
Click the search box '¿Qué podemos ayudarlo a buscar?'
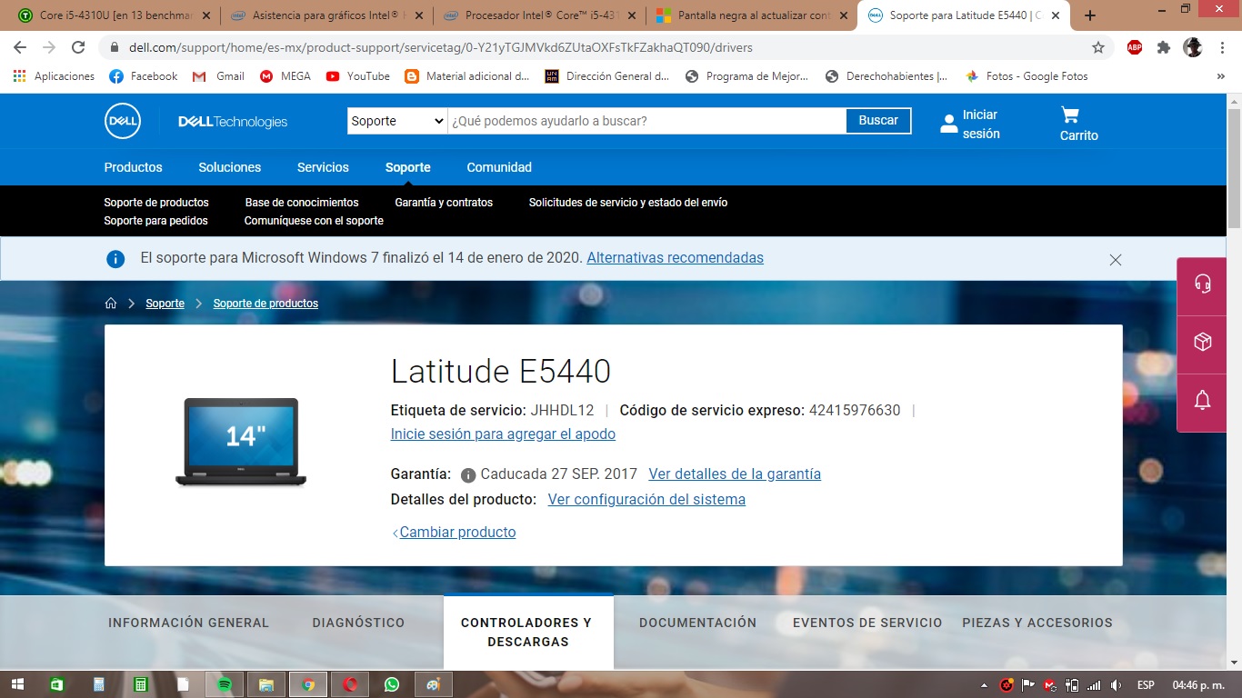pos(646,121)
